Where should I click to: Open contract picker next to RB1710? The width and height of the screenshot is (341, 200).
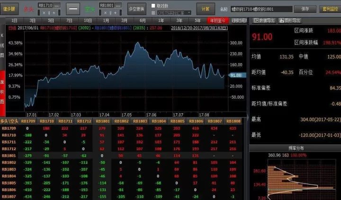point(57,5)
